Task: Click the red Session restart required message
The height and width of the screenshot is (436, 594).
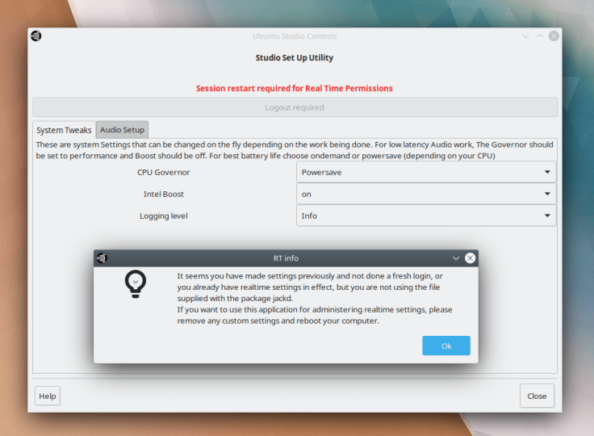Action: point(295,88)
